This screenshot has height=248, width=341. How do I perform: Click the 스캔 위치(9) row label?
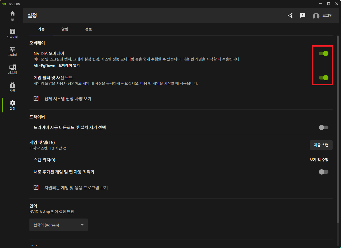[x=44, y=160]
